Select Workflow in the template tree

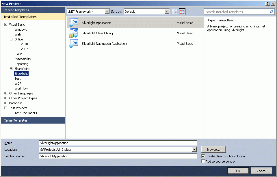tap(21, 88)
